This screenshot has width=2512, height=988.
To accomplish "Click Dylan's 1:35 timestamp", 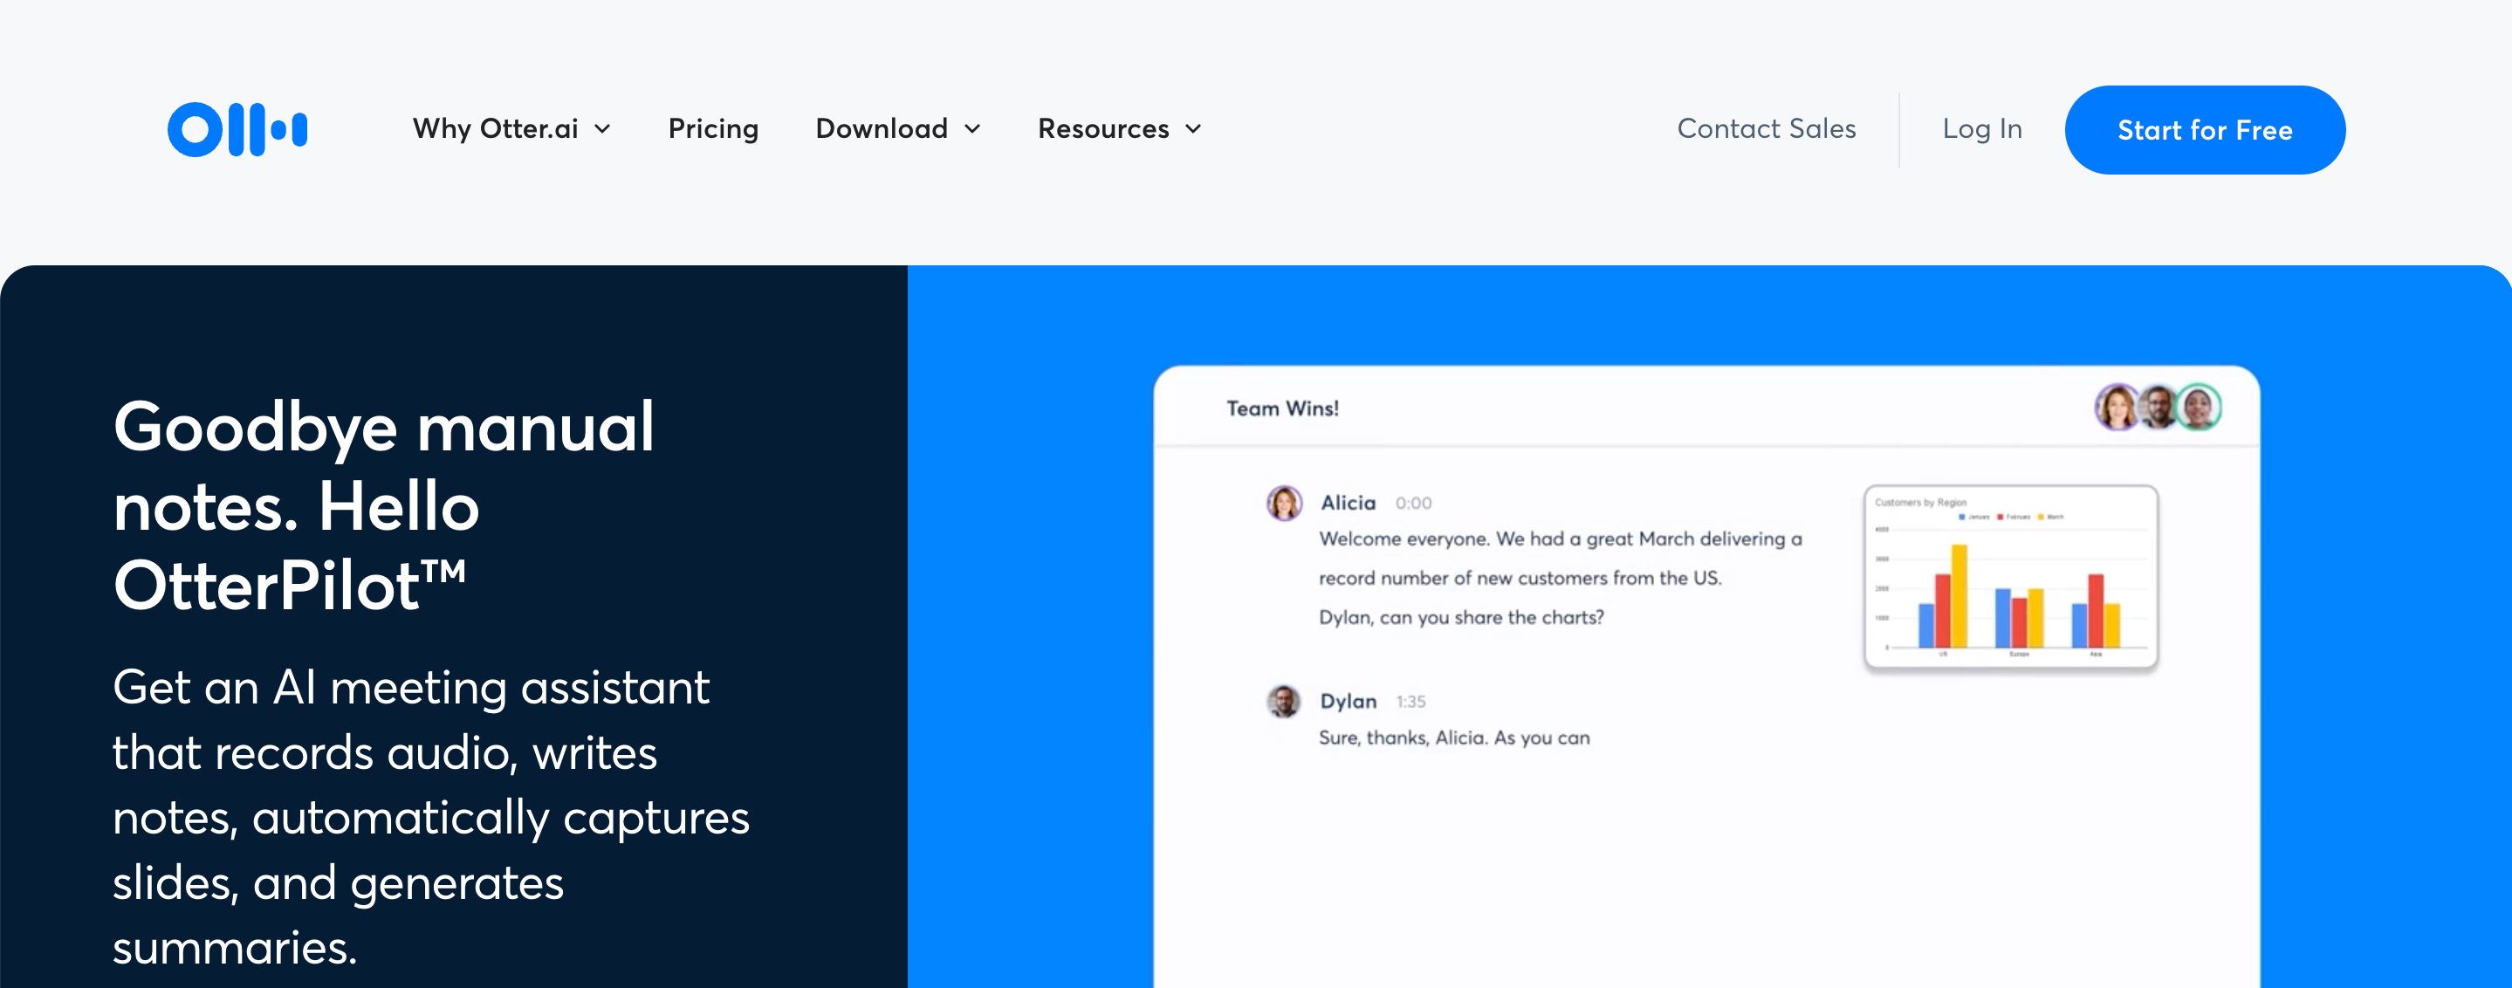I will click(1410, 701).
